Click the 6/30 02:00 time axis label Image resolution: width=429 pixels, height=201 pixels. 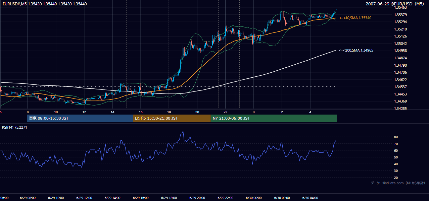(x=282, y=198)
